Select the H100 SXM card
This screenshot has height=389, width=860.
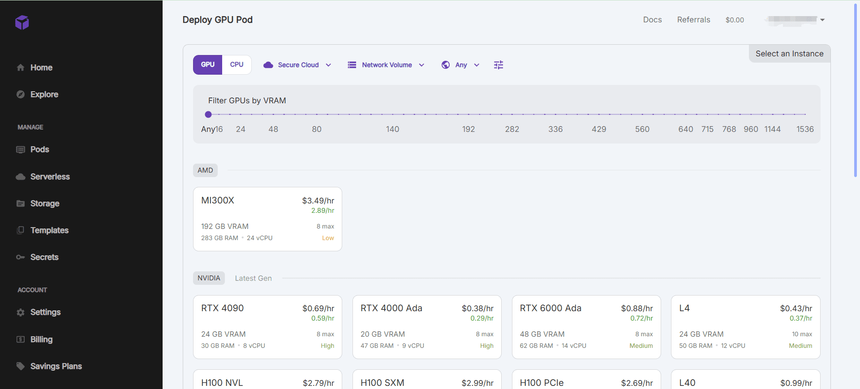coord(427,379)
